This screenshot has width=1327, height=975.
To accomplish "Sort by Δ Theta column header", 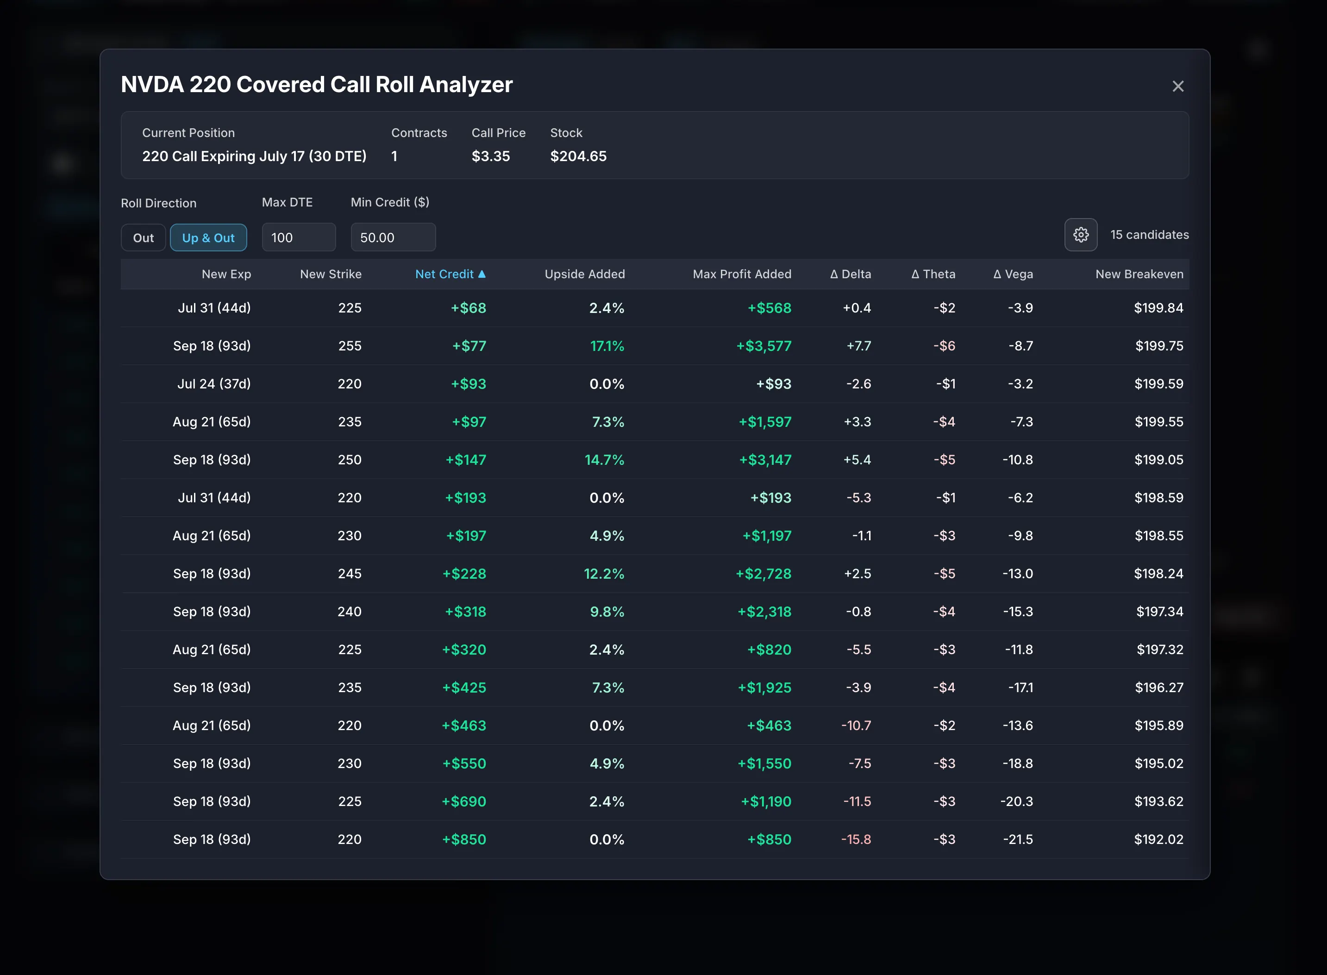I will click(x=933, y=275).
